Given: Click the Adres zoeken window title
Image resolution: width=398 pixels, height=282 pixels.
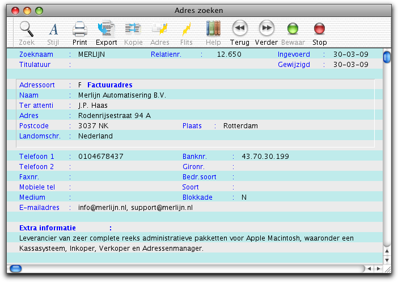Looking at the screenshot, I should tap(199, 10).
